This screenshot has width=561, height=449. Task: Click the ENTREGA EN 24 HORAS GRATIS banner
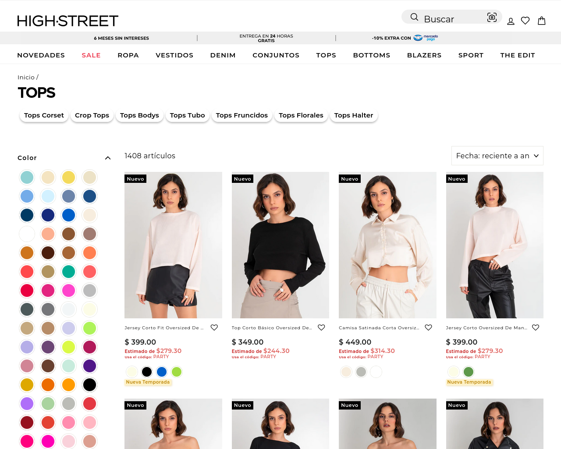(266, 38)
